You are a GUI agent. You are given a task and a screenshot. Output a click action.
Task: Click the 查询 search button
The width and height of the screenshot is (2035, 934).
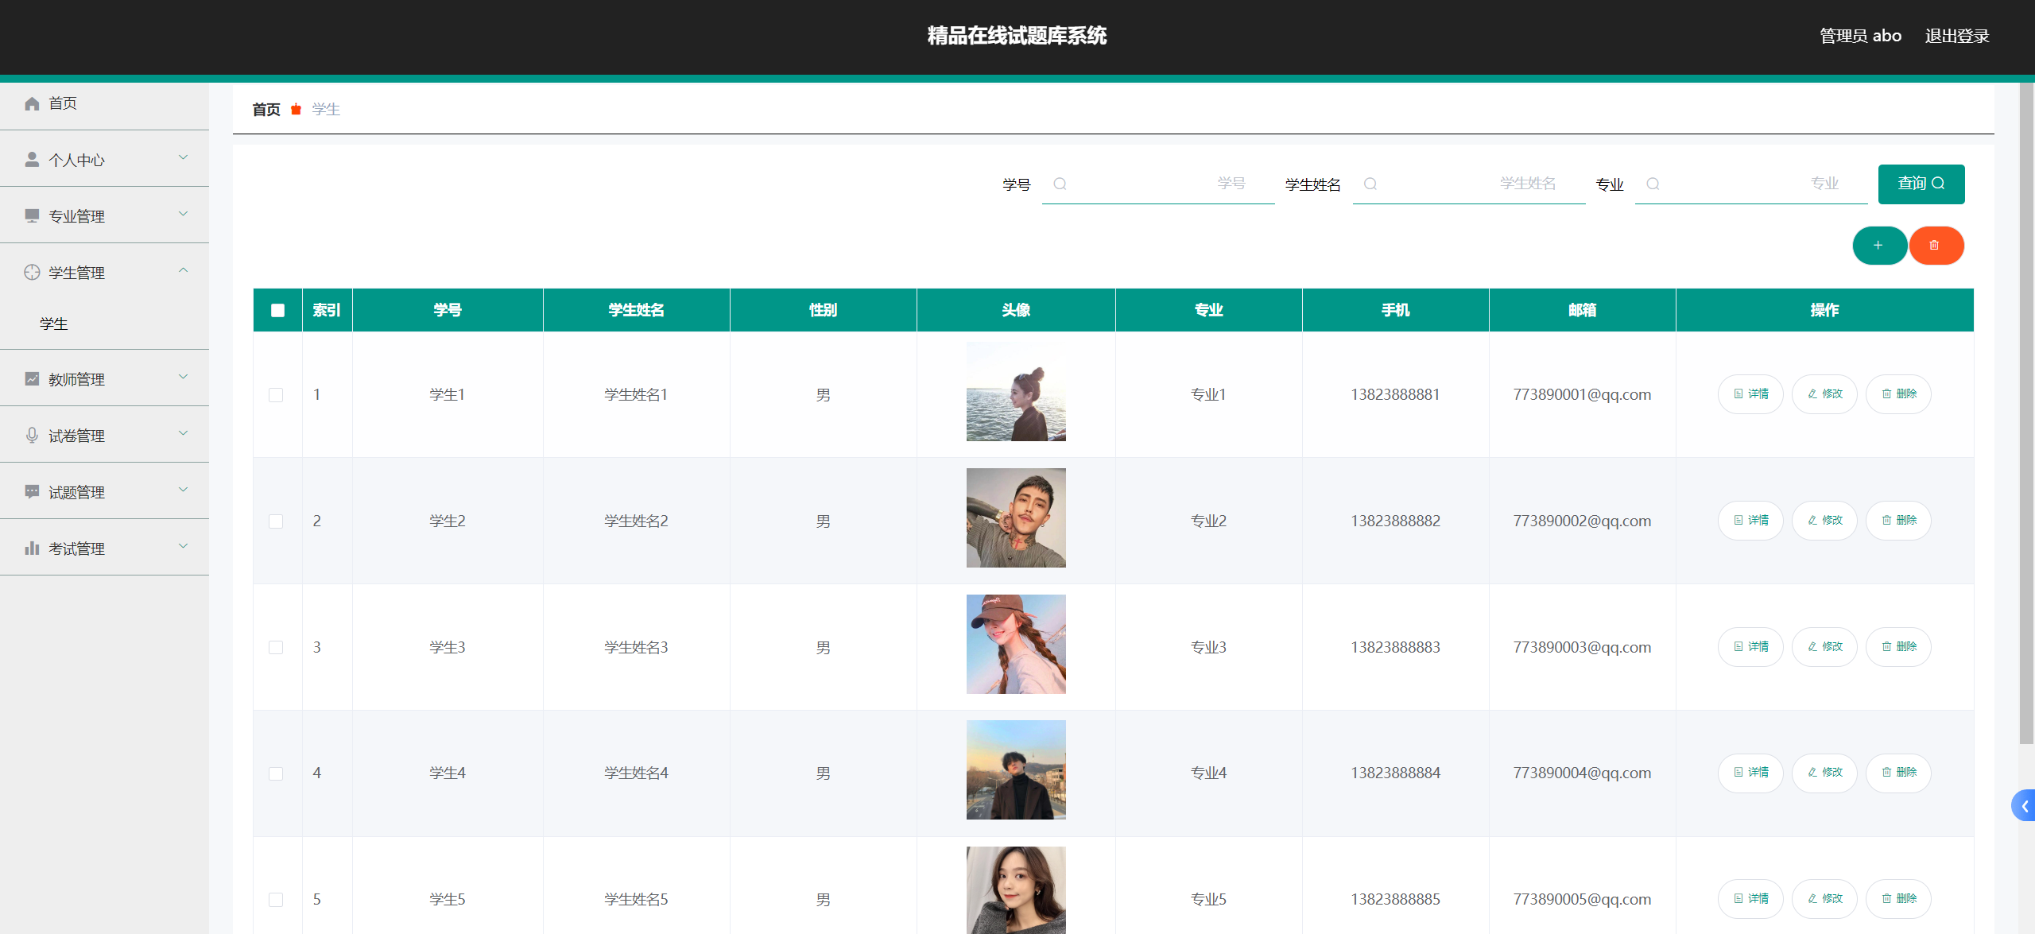[1921, 184]
